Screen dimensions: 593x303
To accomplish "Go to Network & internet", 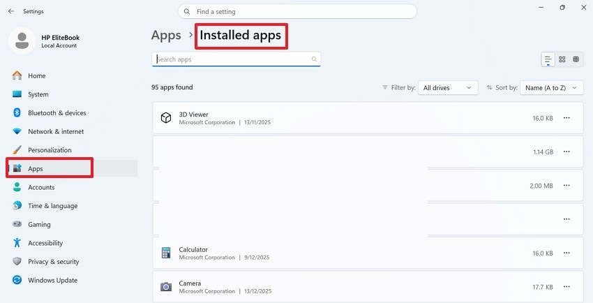I will [x=72, y=131].
